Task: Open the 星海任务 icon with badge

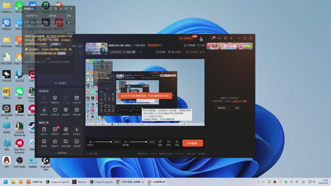Action: (x=55, y=131)
